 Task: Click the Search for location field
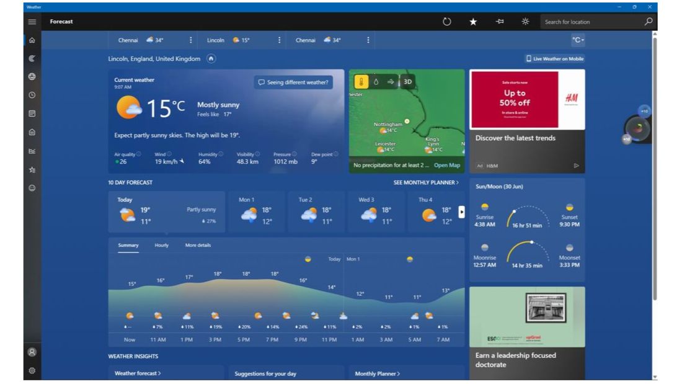(x=589, y=20)
